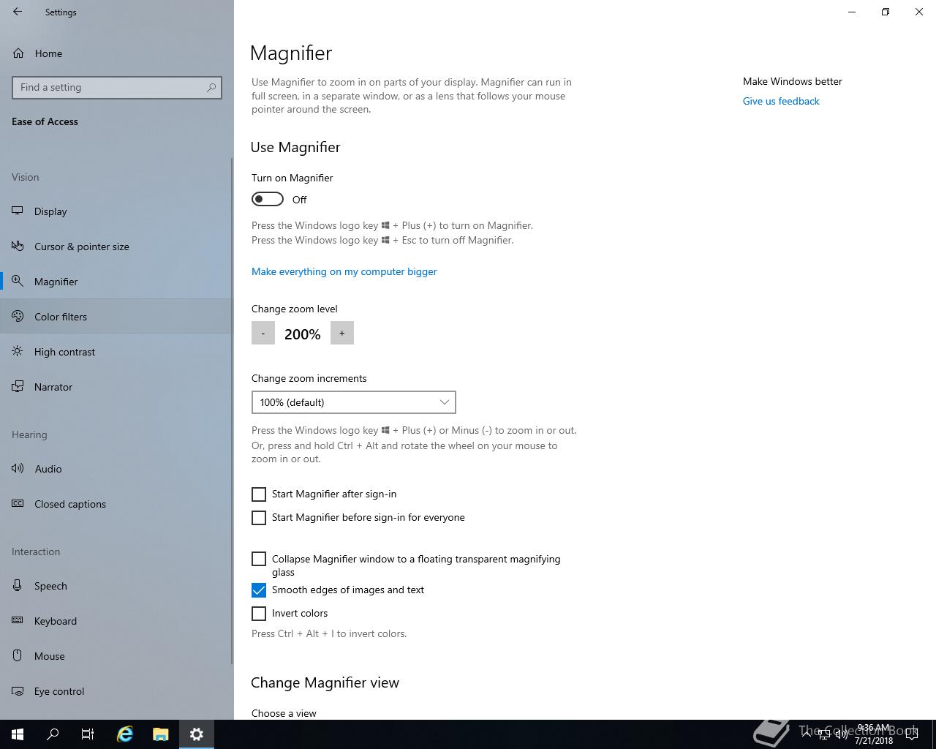Image resolution: width=936 pixels, height=749 pixels.
Task: Uncheck Smooth edges of images and text
Action: coord(259,590)
